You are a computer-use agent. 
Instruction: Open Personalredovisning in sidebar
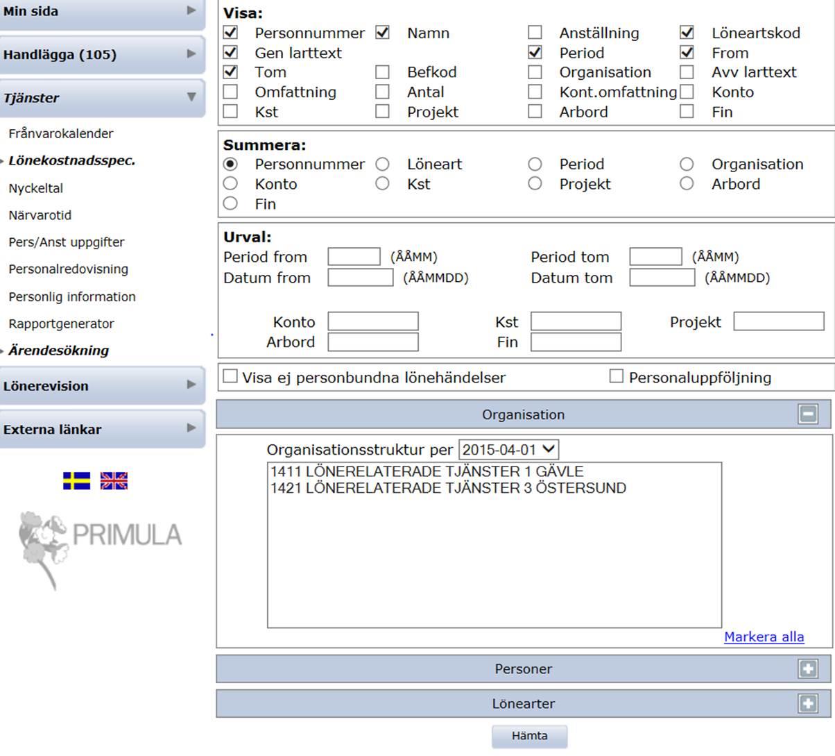[x=69, y=269]
